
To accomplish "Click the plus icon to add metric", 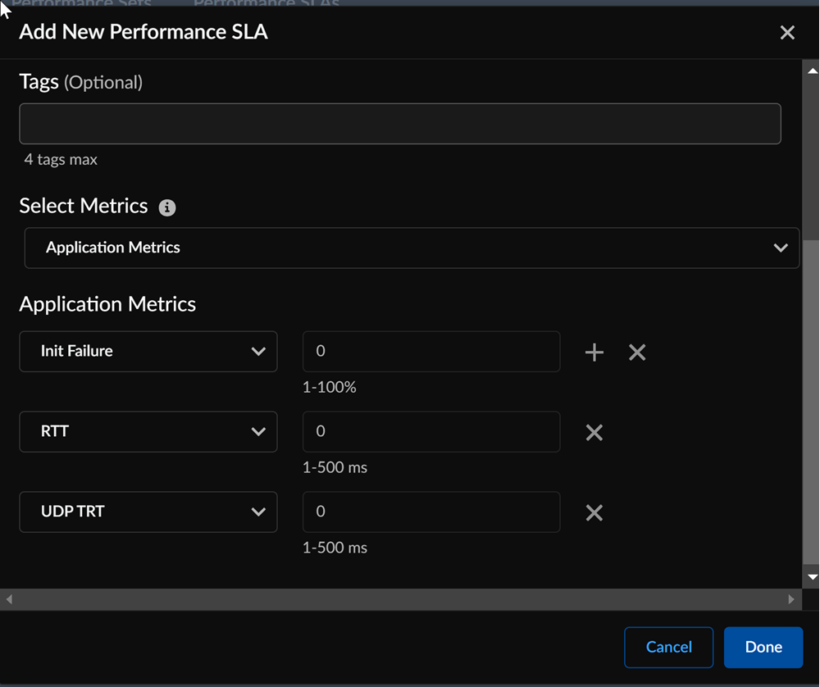I will pyautogui.click(x=594, y=353).
